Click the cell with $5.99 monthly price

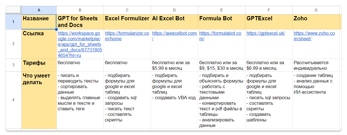click(174, 65)
